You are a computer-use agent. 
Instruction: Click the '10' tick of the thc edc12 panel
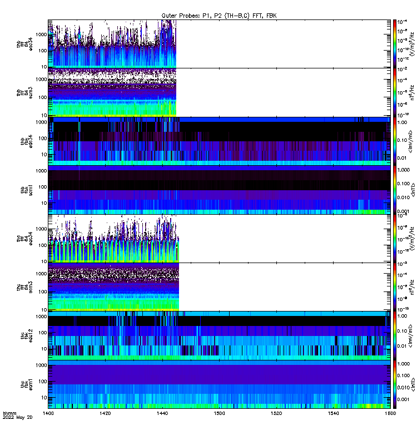[44, 349]
